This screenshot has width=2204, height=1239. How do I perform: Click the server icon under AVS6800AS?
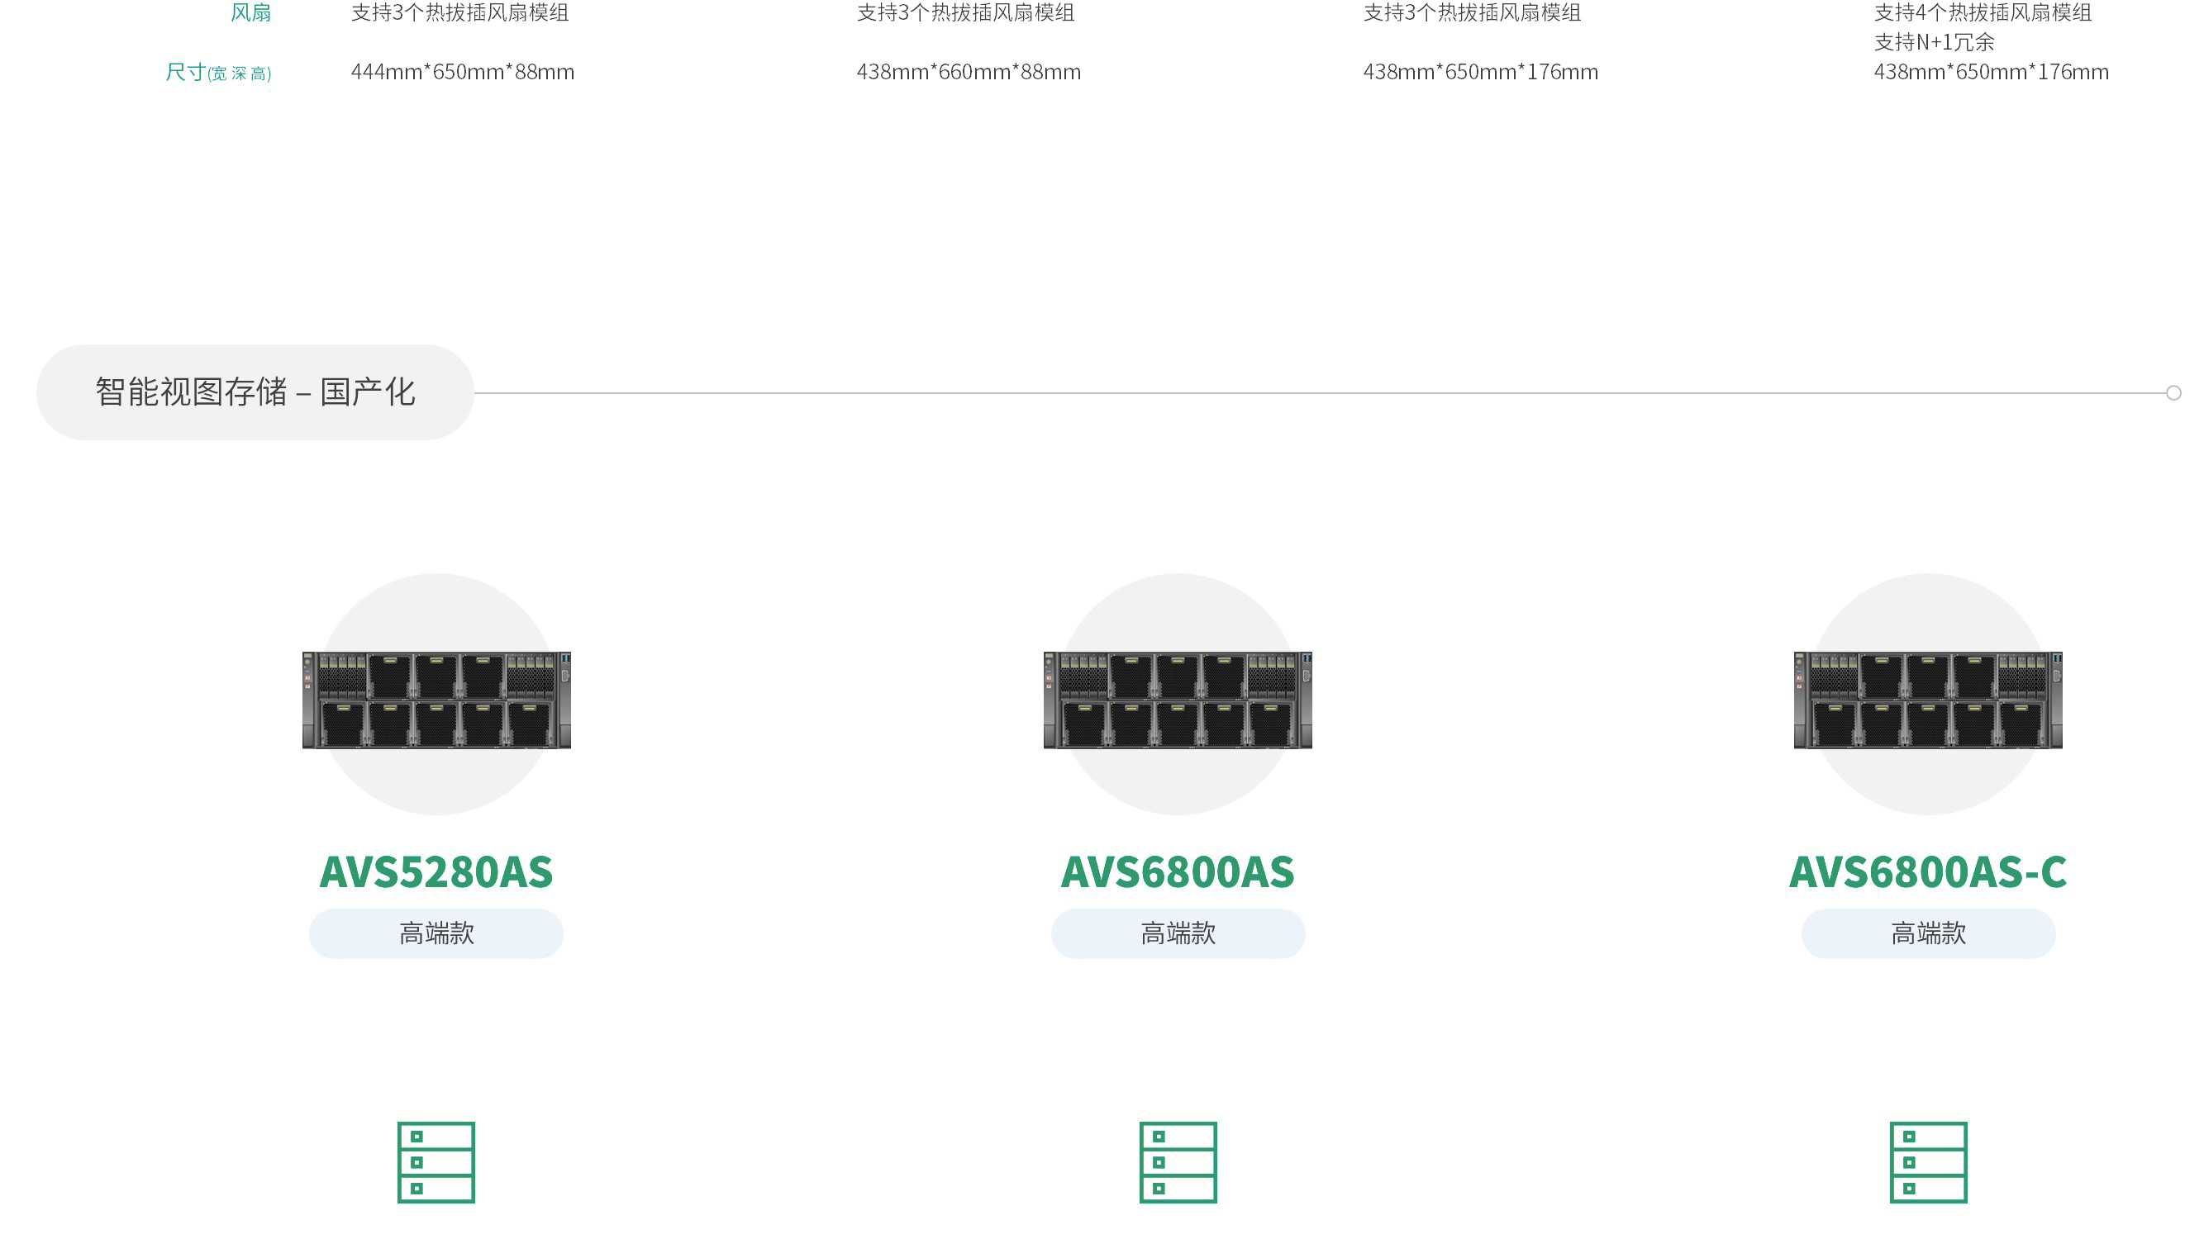(x=1178, y=1162)
